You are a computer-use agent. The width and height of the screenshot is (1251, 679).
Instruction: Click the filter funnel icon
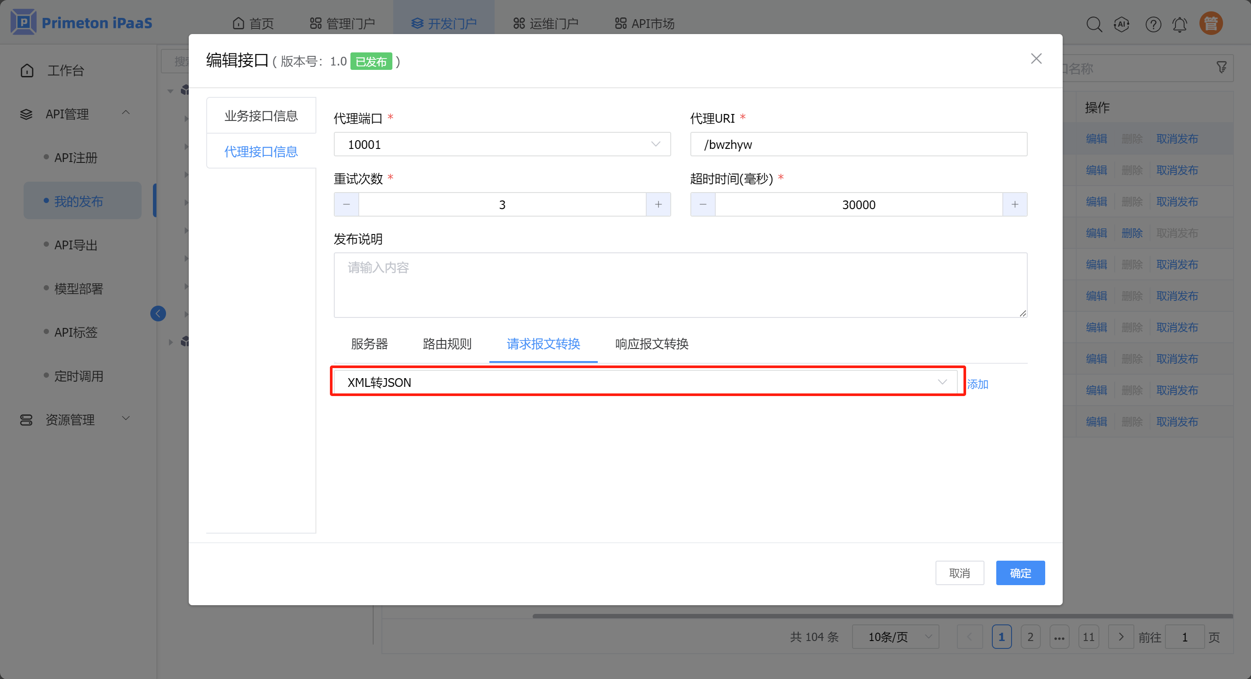[1221, 67]
